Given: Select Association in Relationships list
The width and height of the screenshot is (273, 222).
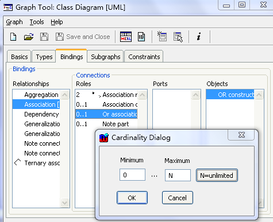Looking at the screenshot, I should click(36, 104).
